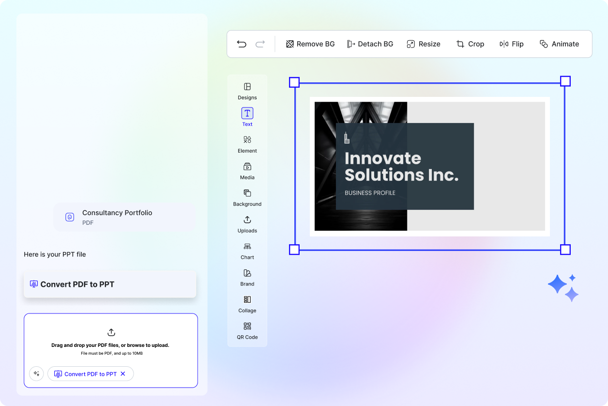The height and width of the screenshot is (406, 608).
Task: Click the Consultancy Portfolio PDF chip
Action: tap(124, 217)
